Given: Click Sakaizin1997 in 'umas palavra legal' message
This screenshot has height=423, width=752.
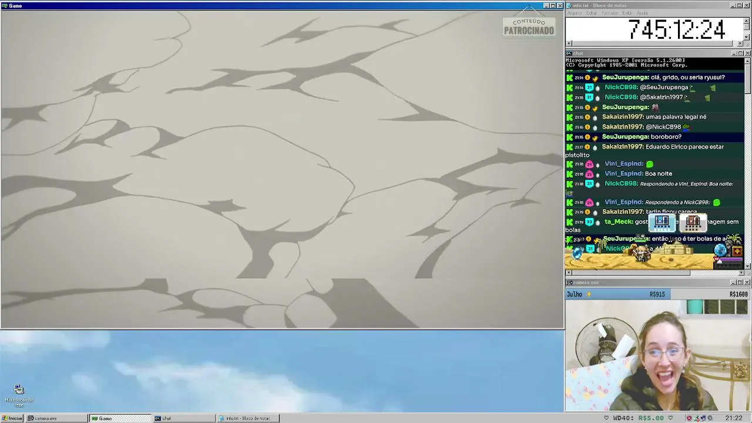Looking at the screenshot, I should pos(623,117).
